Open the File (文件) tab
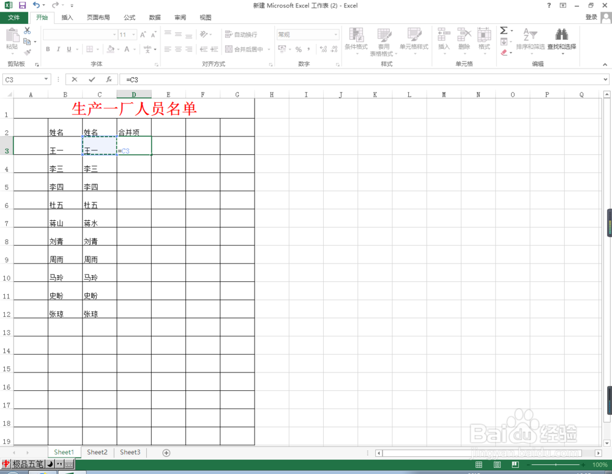The width and height of the screenshot is (612, 474). 13,18
